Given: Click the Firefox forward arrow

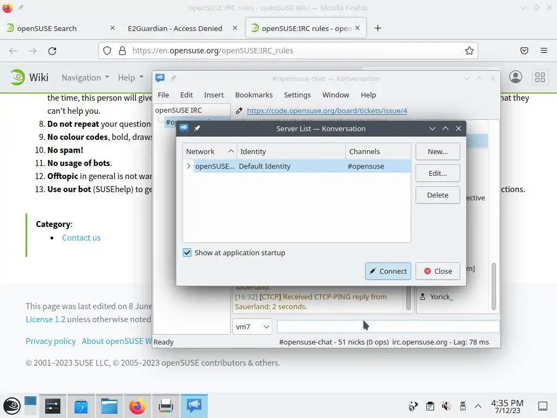Looking at the screenshot, I should [33, 51].
